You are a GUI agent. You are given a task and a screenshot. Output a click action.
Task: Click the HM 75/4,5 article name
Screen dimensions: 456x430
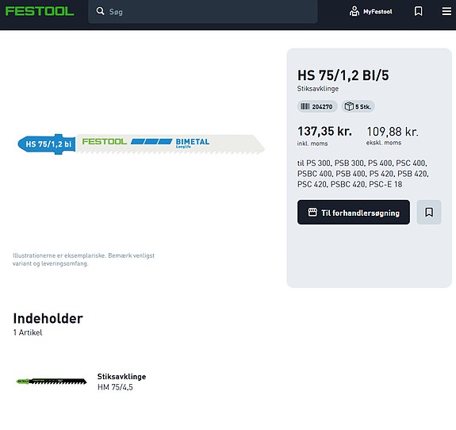pos(115,387)
